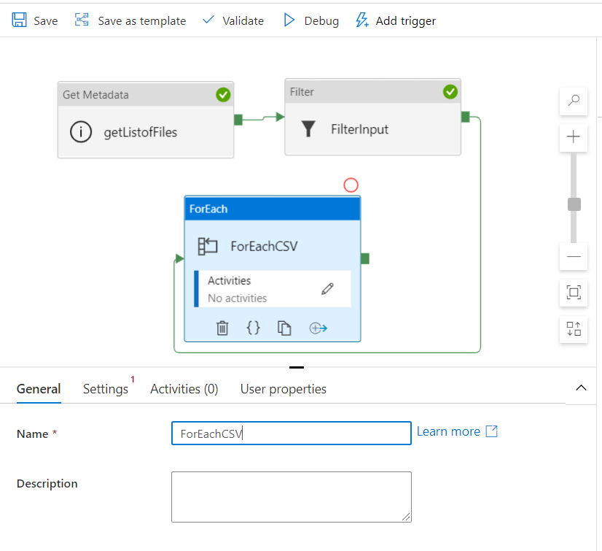The height and width of the screenshot is (551, 602).
Task: Open code view via braces icon on ForEach
Action: (x=253, y=328)
